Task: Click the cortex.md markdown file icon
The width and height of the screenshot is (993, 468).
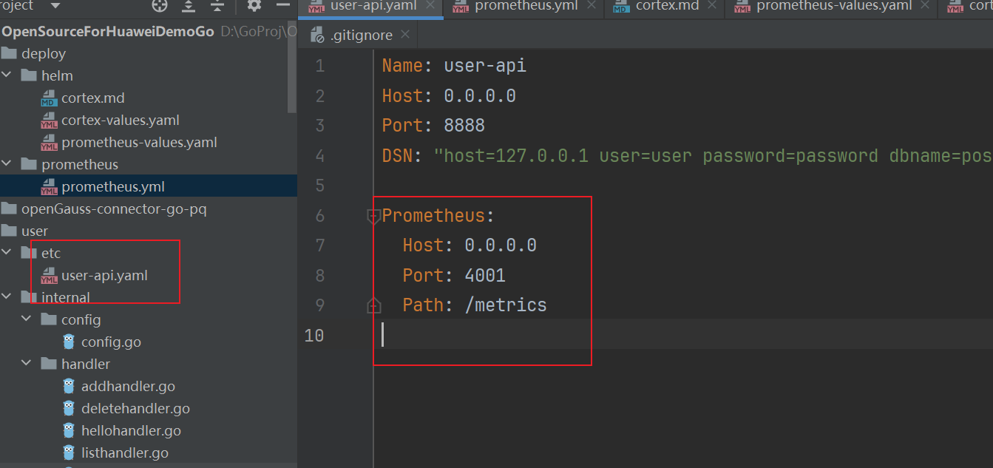Action: click(50, 98)
